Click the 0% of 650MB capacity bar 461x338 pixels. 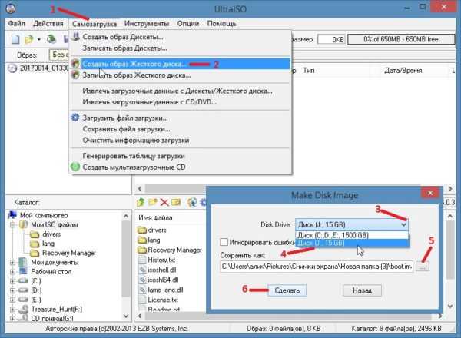401,39
